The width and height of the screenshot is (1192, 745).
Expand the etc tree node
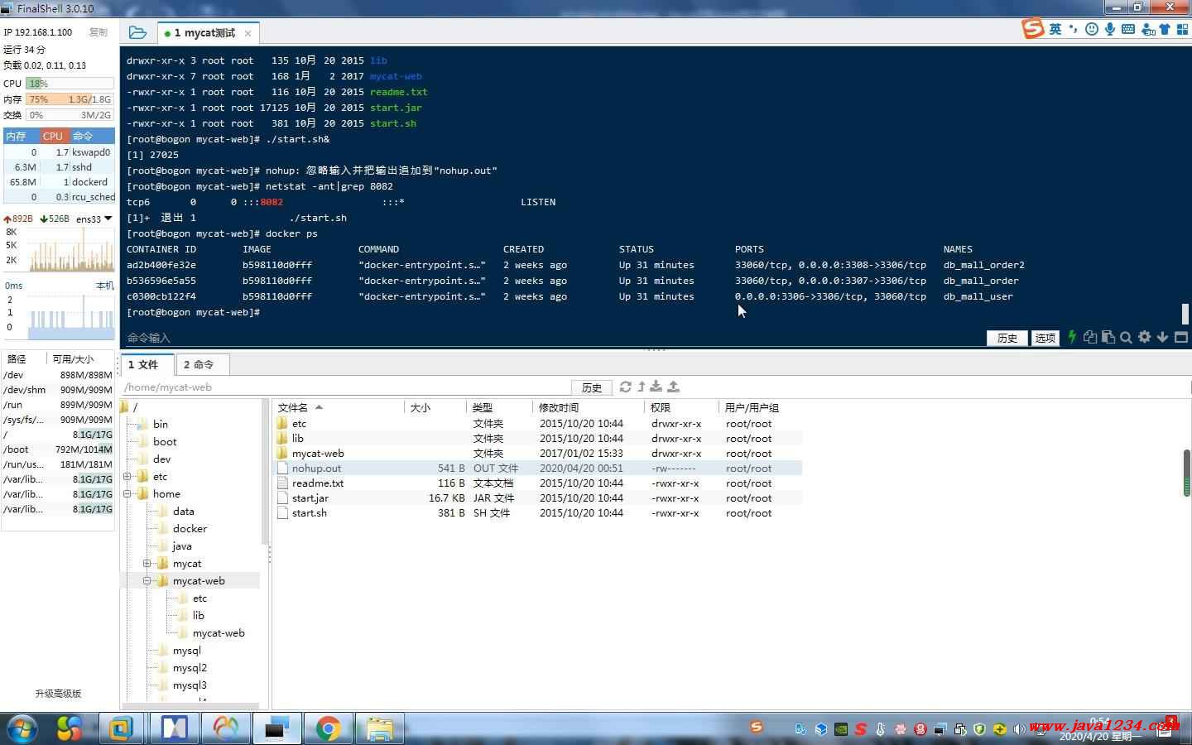127,477
